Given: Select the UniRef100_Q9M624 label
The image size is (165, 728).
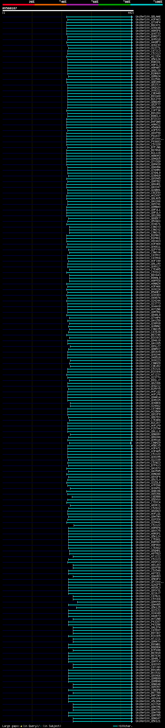Looking at the screenshot, I should point(148,76).
